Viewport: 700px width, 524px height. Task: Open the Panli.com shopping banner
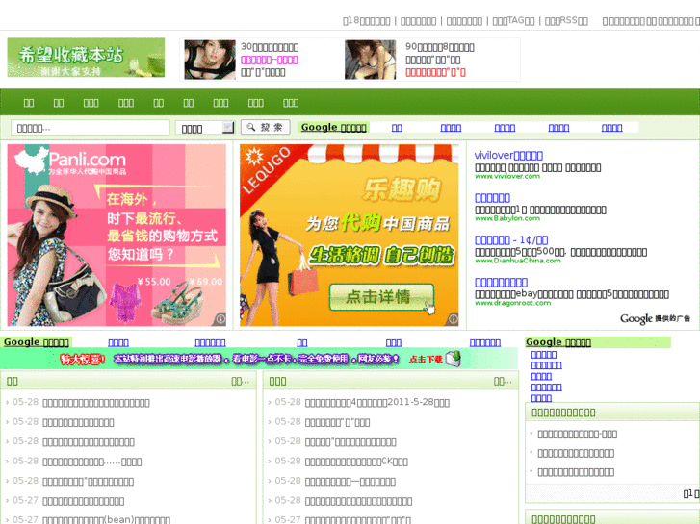point(117,235)
